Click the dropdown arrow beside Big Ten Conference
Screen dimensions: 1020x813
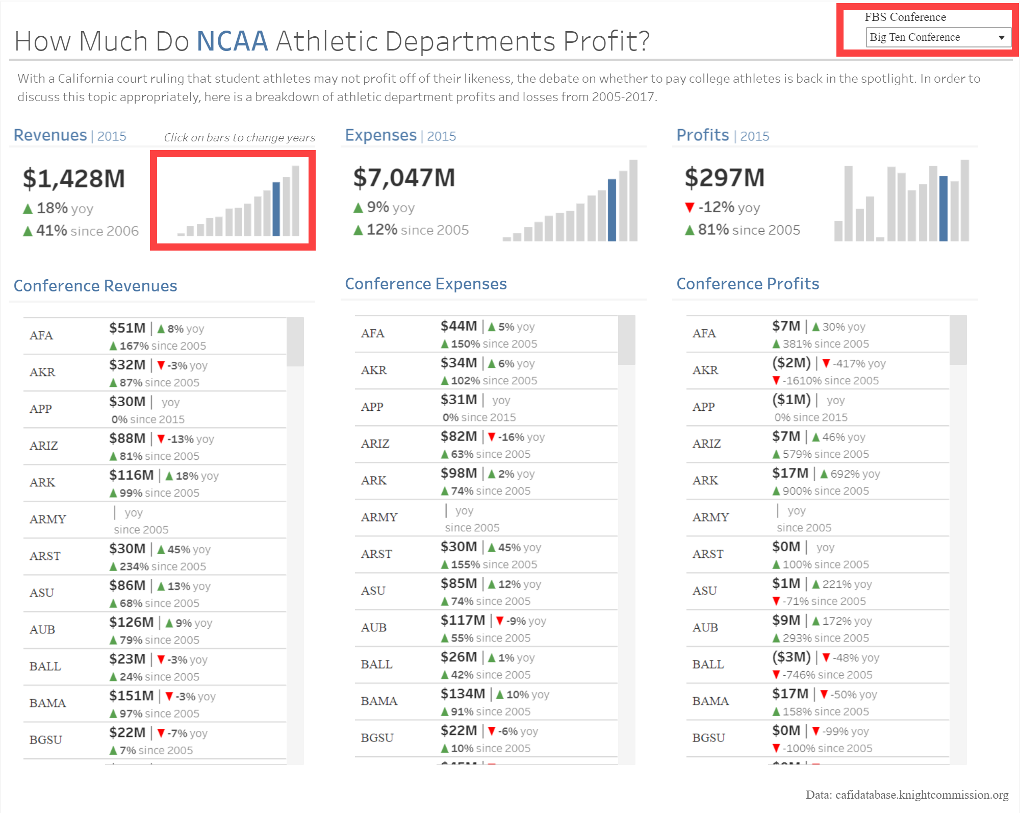pyautogui.click(x=1001, y=37)
